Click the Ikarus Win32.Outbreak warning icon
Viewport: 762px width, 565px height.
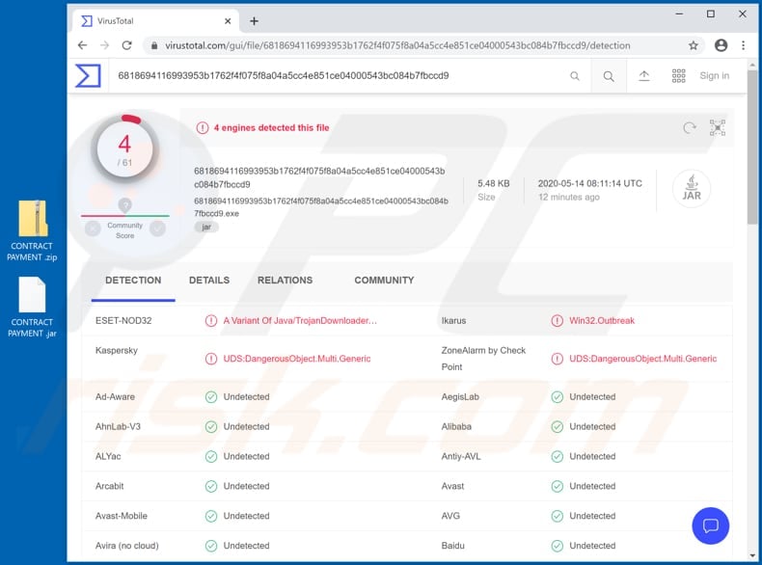[557, 321]
